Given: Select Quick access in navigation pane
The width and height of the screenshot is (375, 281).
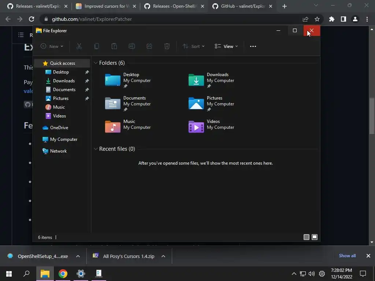Looking at the screenshot, I should click(62, 63).
